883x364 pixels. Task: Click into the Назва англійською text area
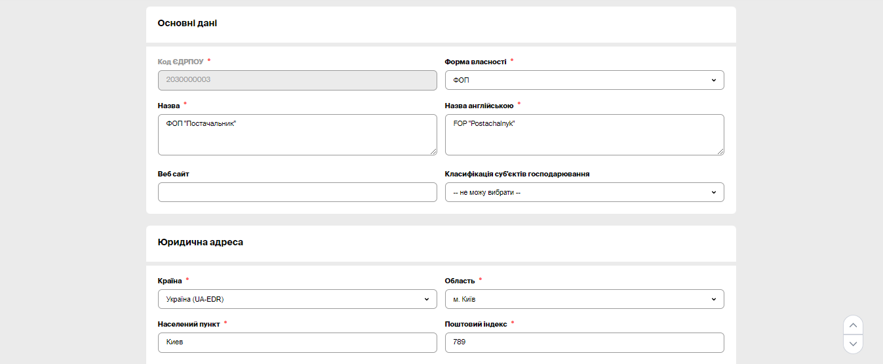tap(584, 134)
